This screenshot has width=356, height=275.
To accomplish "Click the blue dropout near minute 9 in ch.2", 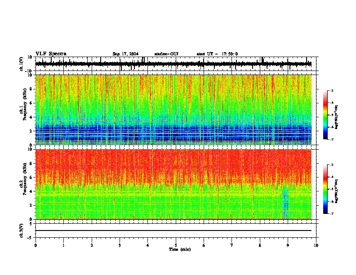I will [285, 203].
